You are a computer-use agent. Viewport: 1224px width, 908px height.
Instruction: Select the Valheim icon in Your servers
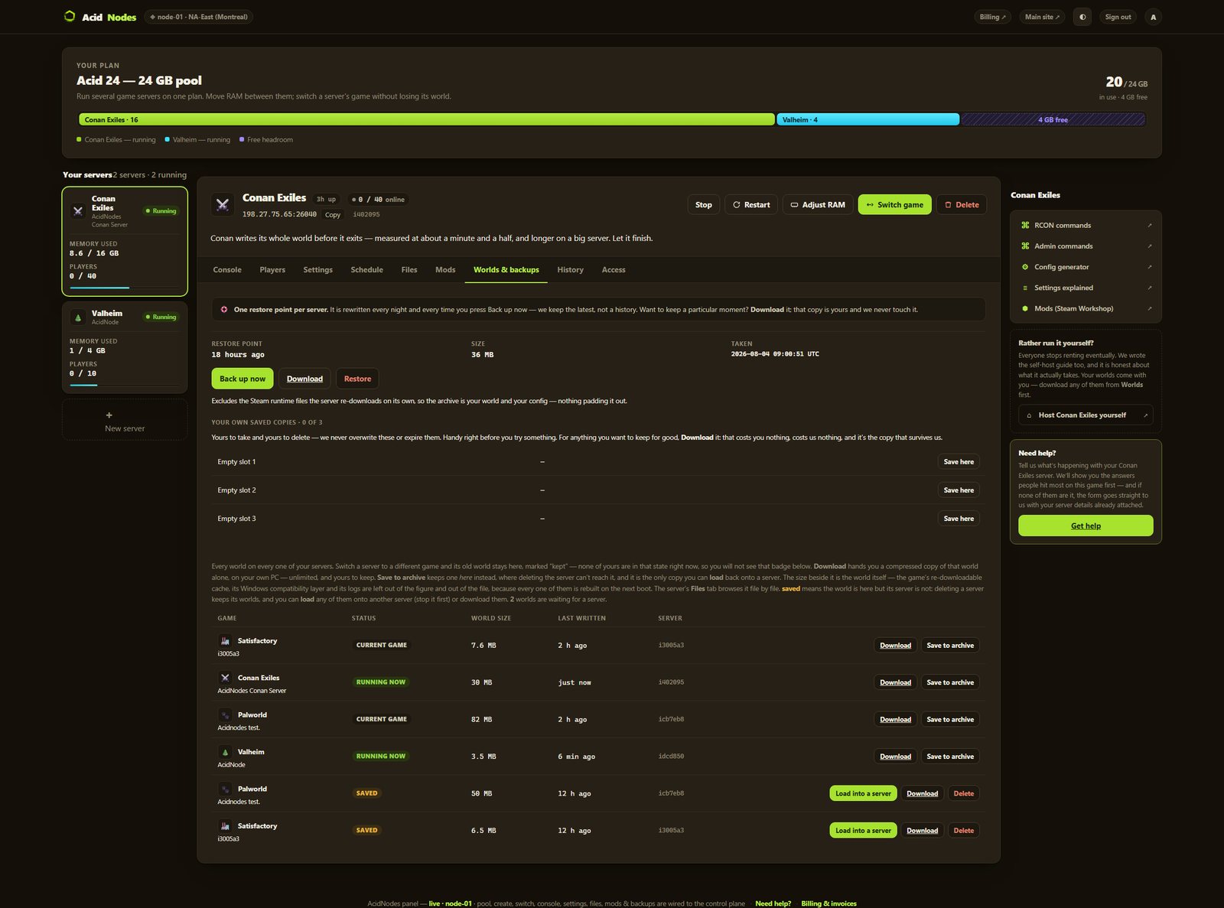(x=78, y=317)
